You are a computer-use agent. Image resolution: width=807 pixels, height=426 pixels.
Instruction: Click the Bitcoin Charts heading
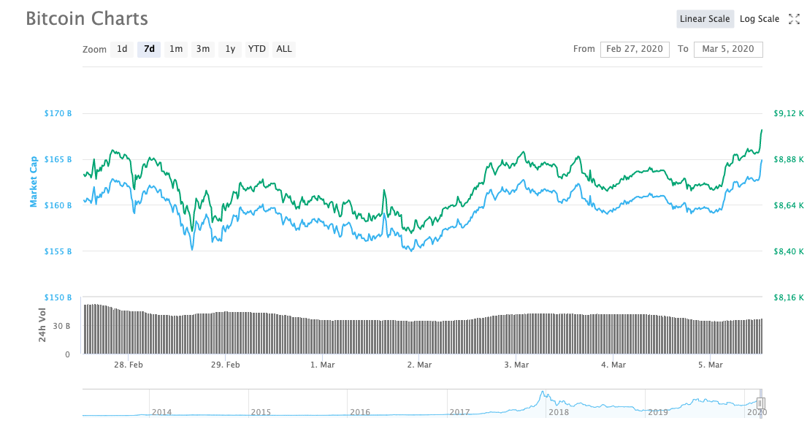coord(87,18)
